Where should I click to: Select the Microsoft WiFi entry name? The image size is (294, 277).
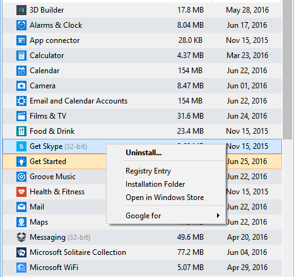[x=54, y=268]
